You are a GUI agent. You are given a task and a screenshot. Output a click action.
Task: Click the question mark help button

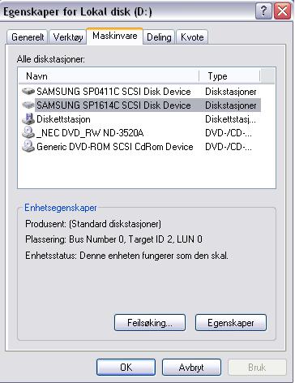(x=263, y=11)
